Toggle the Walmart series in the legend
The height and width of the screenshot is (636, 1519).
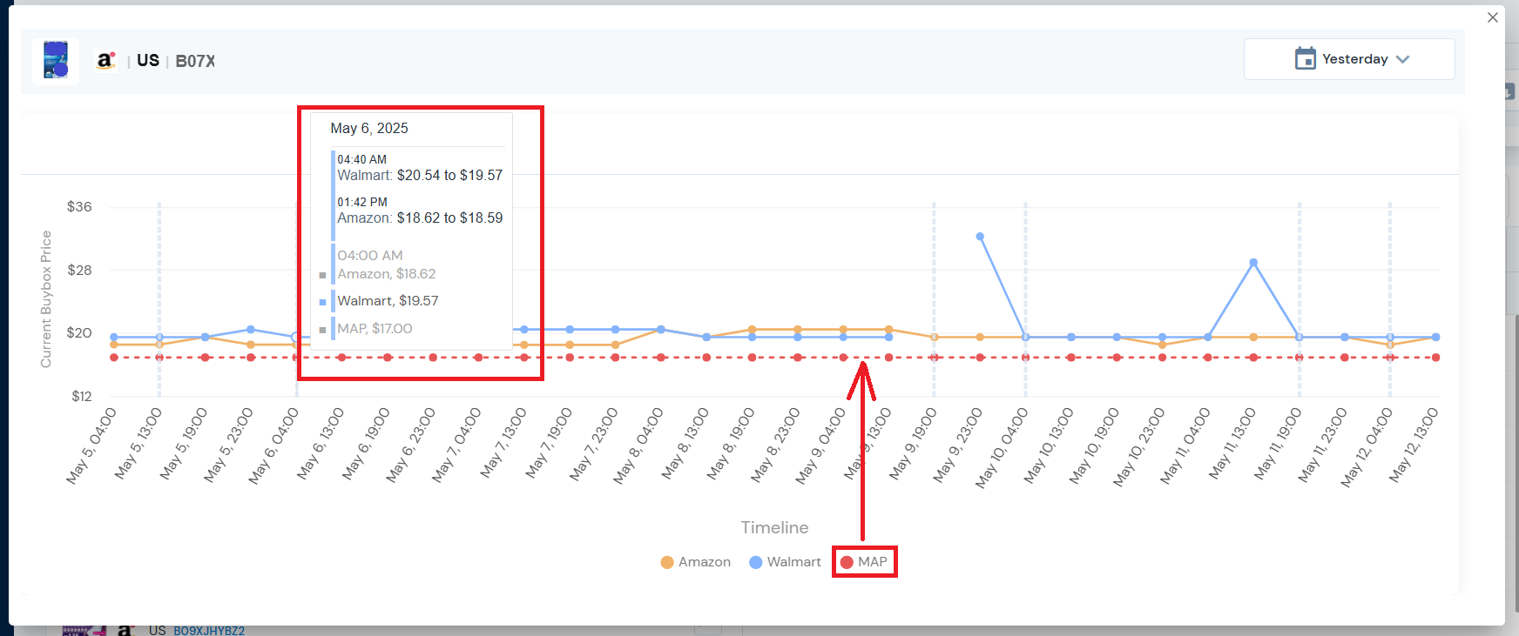(785, 562)
